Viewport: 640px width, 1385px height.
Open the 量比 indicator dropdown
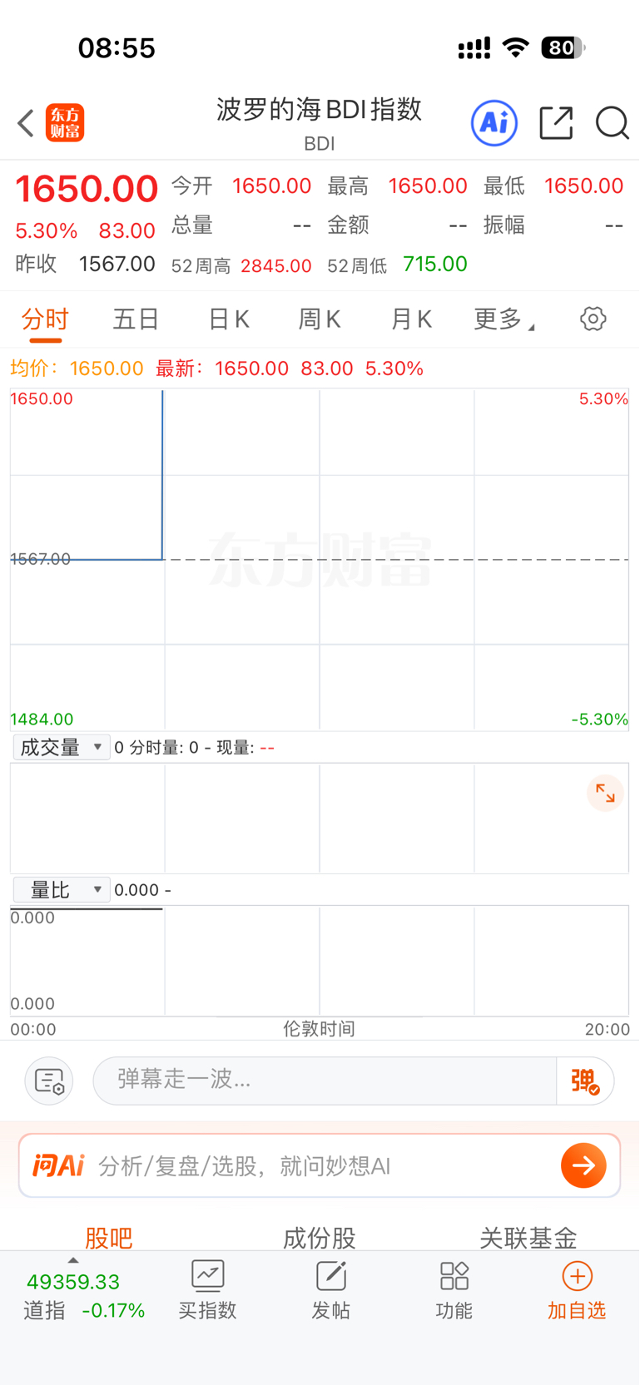pos(62,890)
